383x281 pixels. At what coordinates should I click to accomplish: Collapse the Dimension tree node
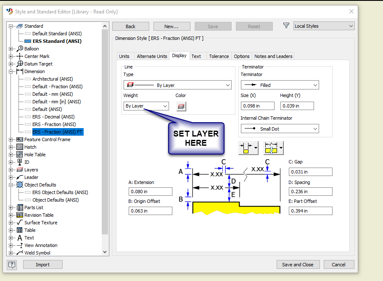[x=11, y=71]
